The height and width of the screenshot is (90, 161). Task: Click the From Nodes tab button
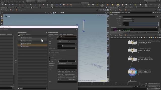pyautogui.click(x=9, y=34)
